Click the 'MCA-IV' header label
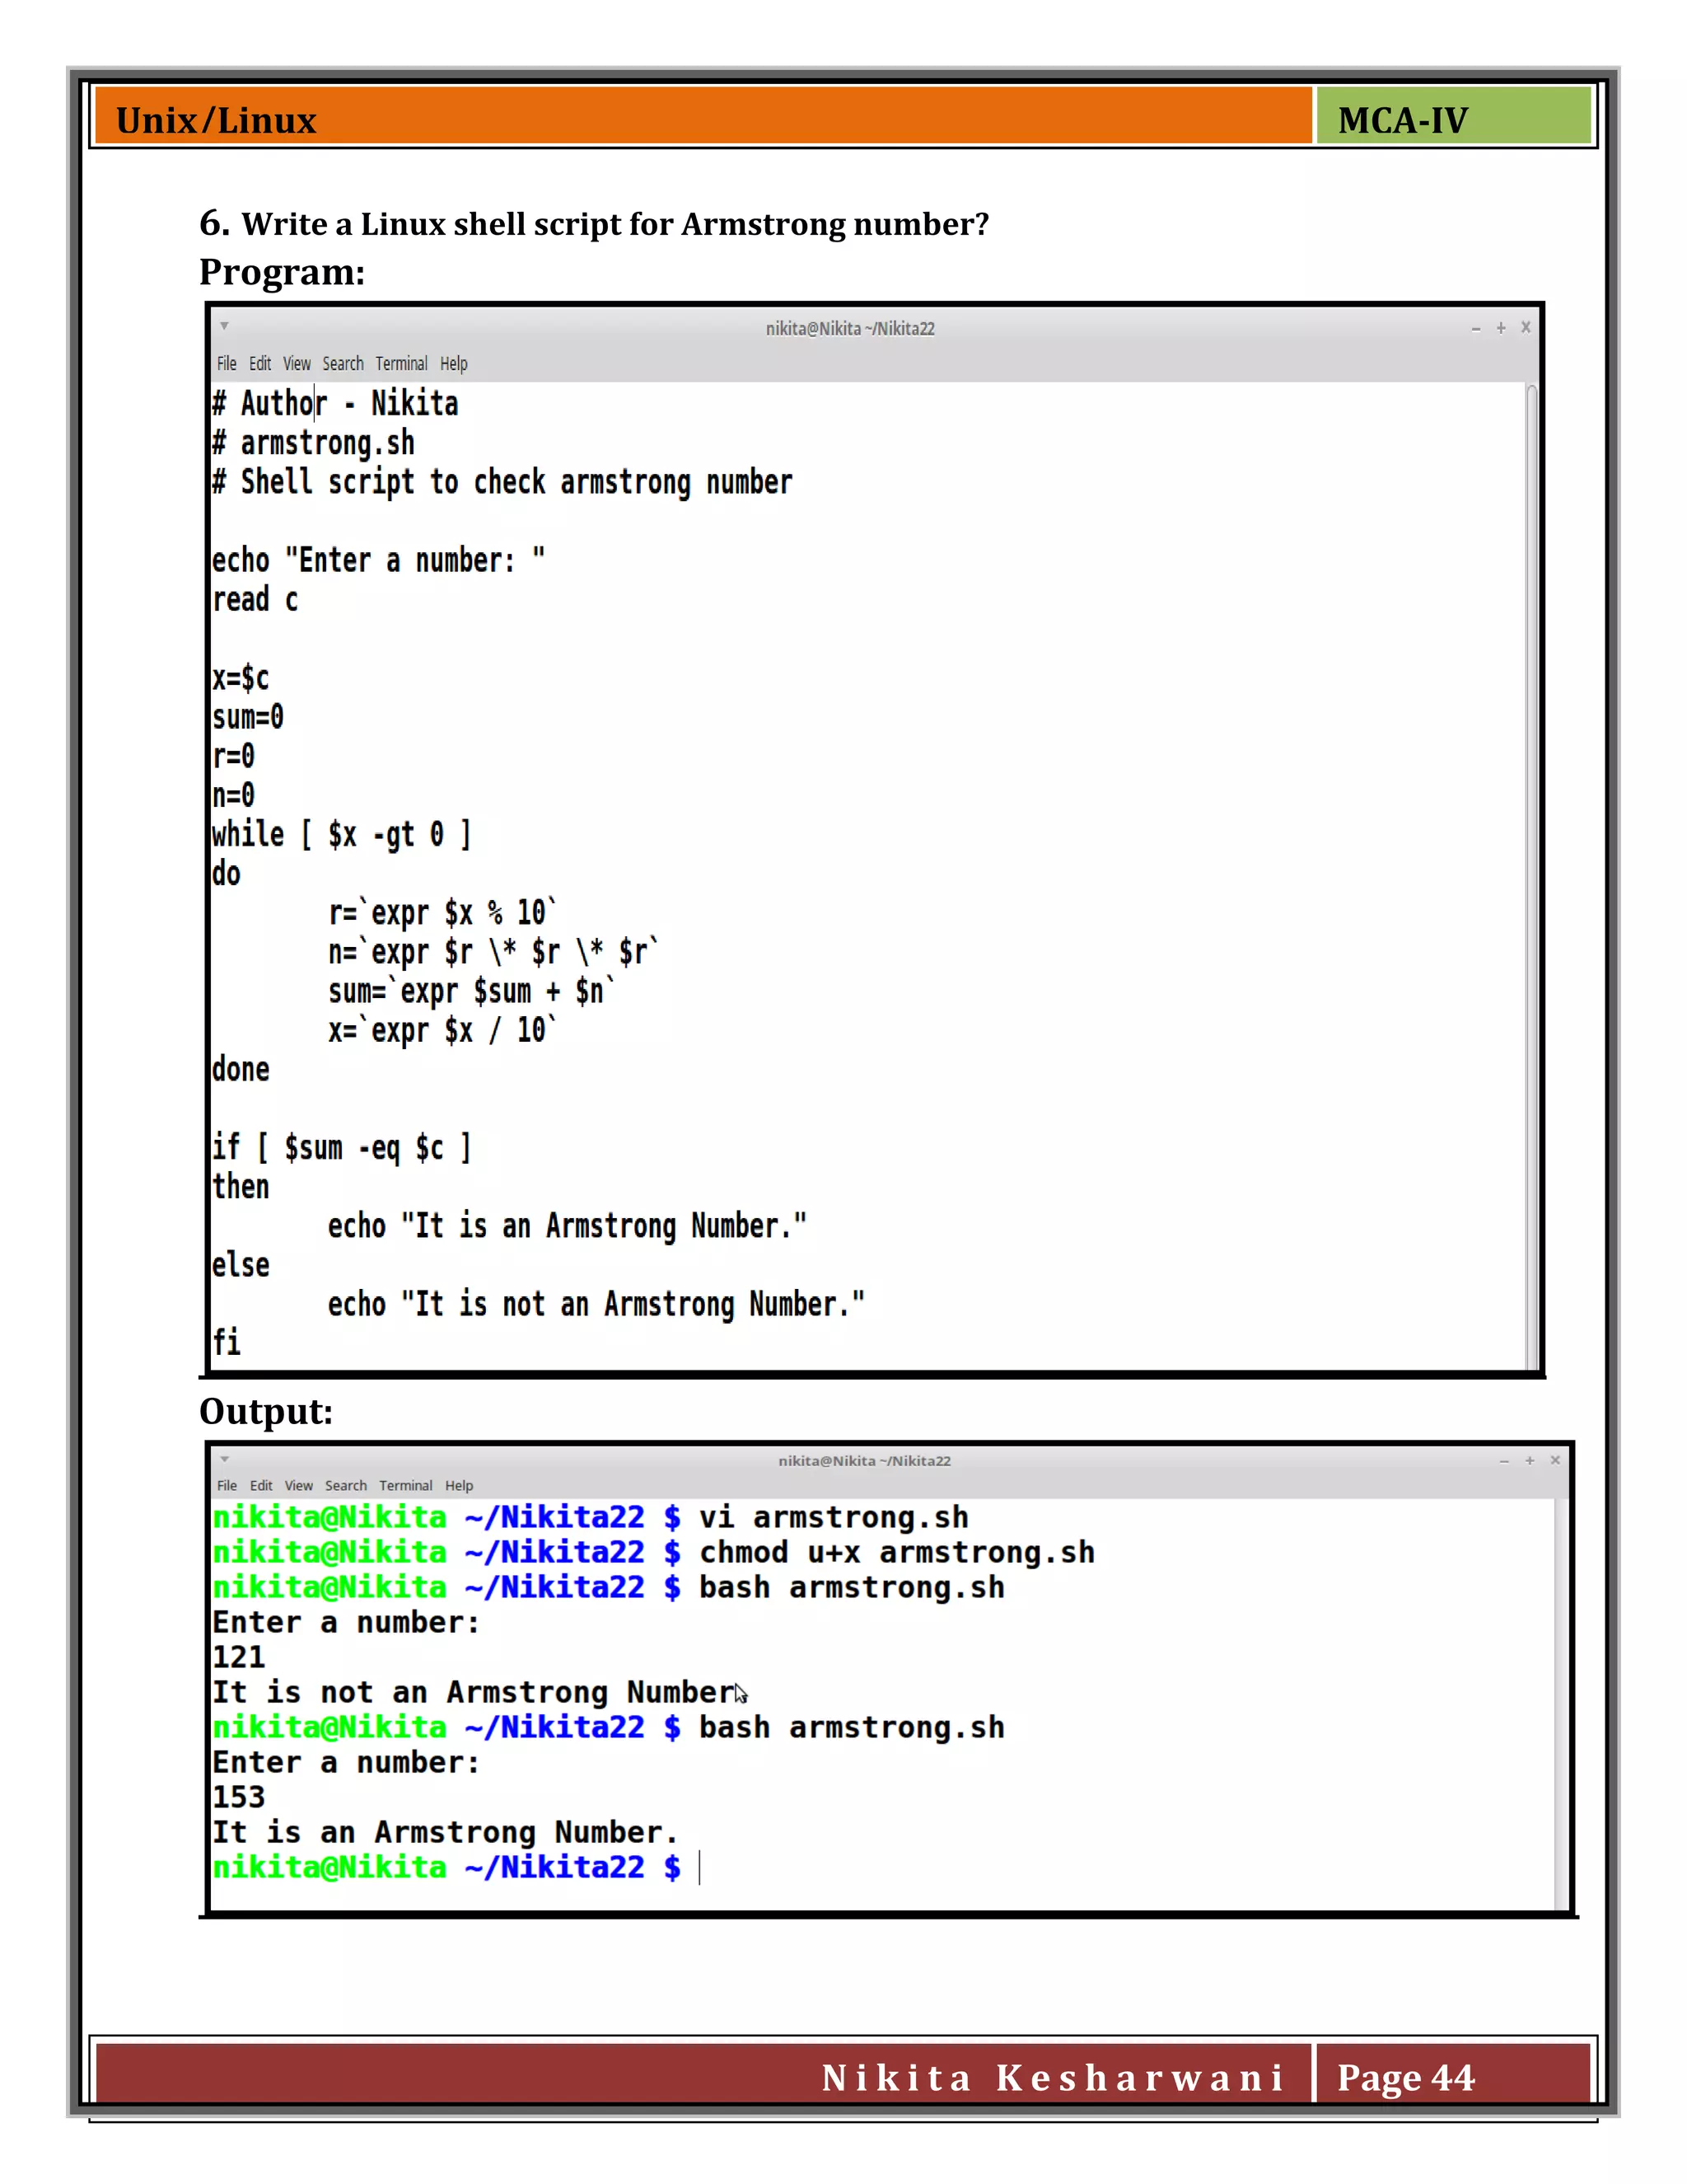Viewport: 1687px width, 2184px height. click(1402, 120)
